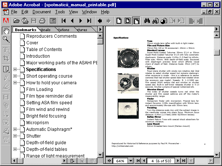Select the Article tool
Viewport: 222px width, 166px height.
pyautogui.click(x=6, y=114)
